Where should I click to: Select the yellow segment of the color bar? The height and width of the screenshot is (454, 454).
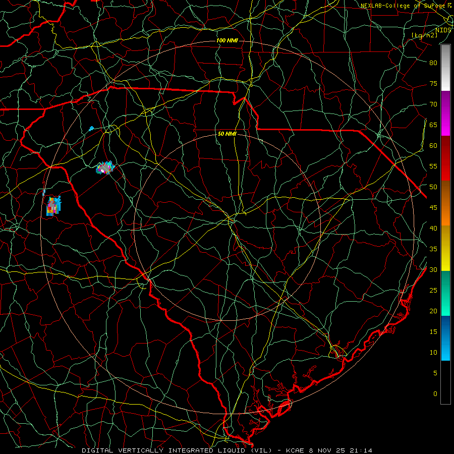point(445,248)
